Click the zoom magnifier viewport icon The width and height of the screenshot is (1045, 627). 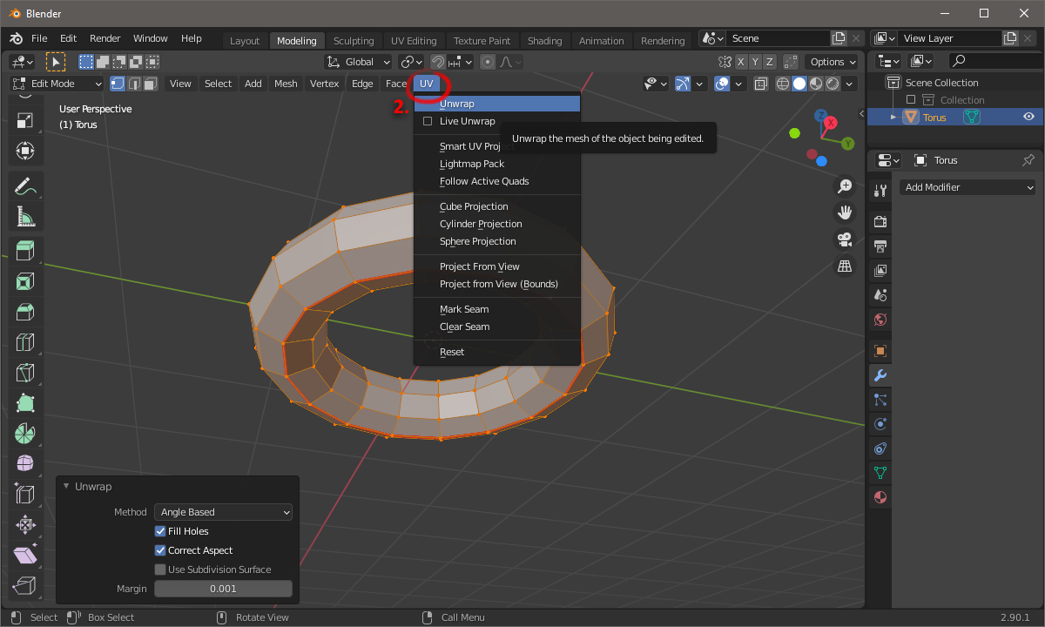tap(844, 186)
